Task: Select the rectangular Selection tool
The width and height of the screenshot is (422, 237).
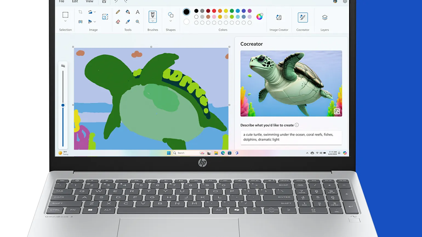Action: click(x=65, y=15)
